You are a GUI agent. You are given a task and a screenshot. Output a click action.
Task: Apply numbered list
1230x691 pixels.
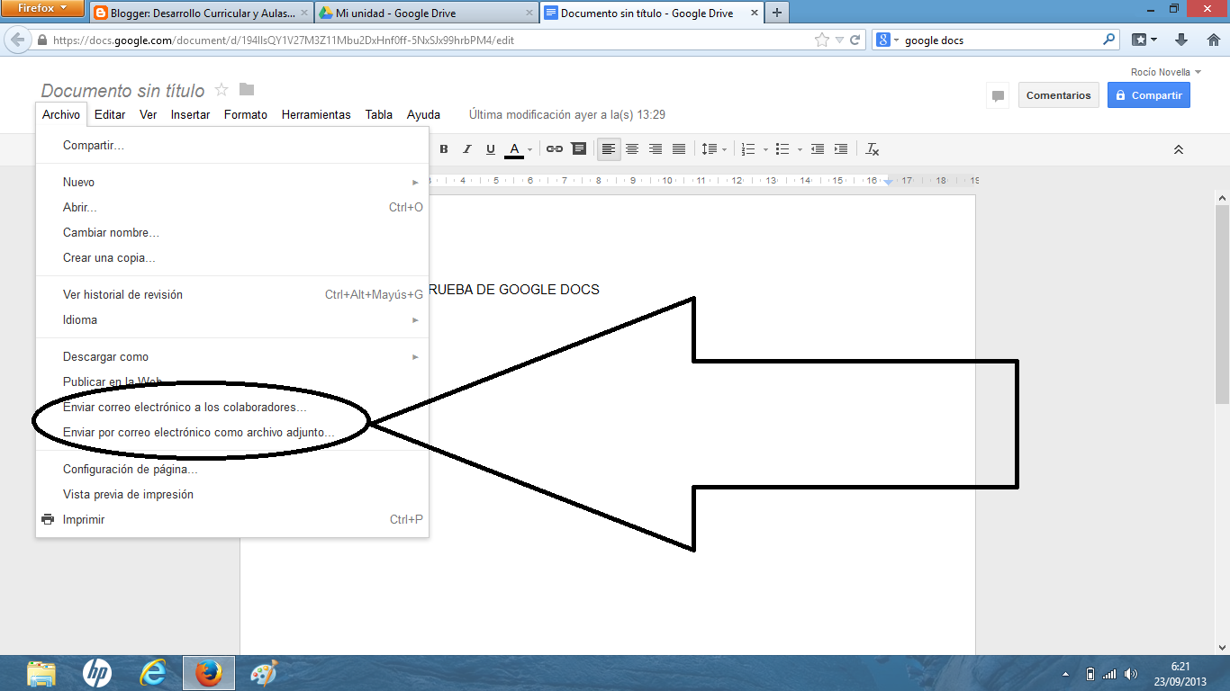pos(748,149)
